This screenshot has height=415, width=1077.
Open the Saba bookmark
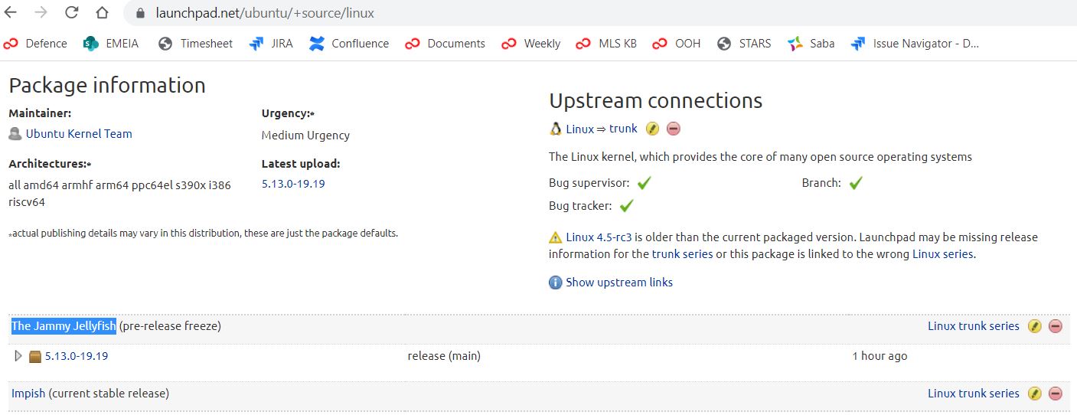[811, 44]
